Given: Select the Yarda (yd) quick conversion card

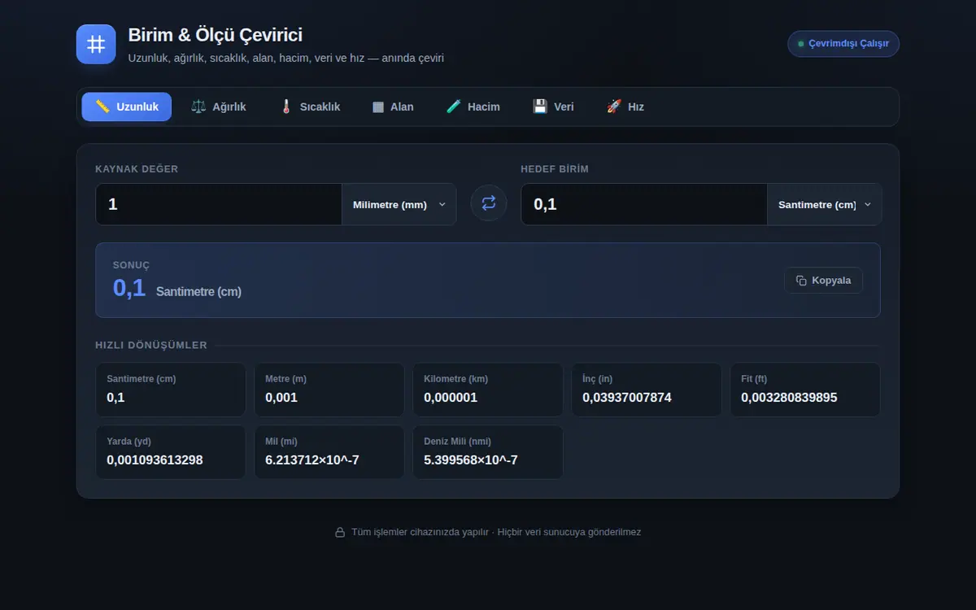Looking at the screenshot, I should click(171, 452).
